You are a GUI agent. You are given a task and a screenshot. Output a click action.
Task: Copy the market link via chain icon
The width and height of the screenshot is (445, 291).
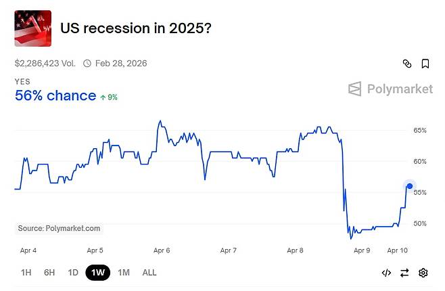407,64
